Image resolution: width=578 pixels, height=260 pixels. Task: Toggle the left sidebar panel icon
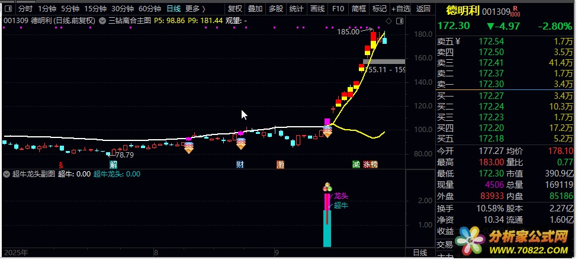point(8,8)
